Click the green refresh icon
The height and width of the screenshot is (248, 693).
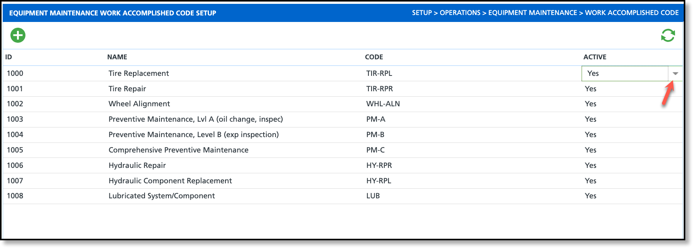(x=668, y=35)
